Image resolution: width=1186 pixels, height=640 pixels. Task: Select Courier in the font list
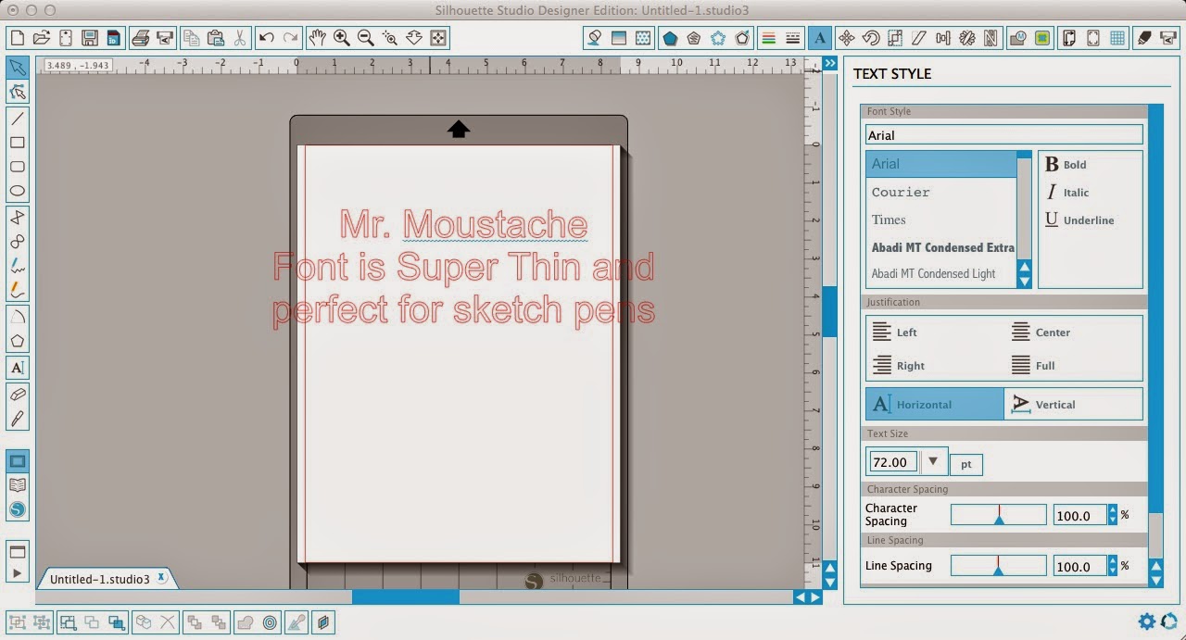(941, 192)
